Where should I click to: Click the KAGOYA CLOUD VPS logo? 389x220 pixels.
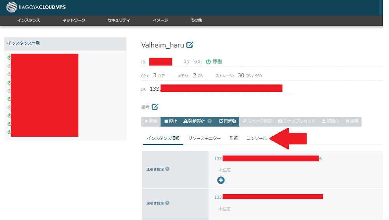[x=36, y=7]
